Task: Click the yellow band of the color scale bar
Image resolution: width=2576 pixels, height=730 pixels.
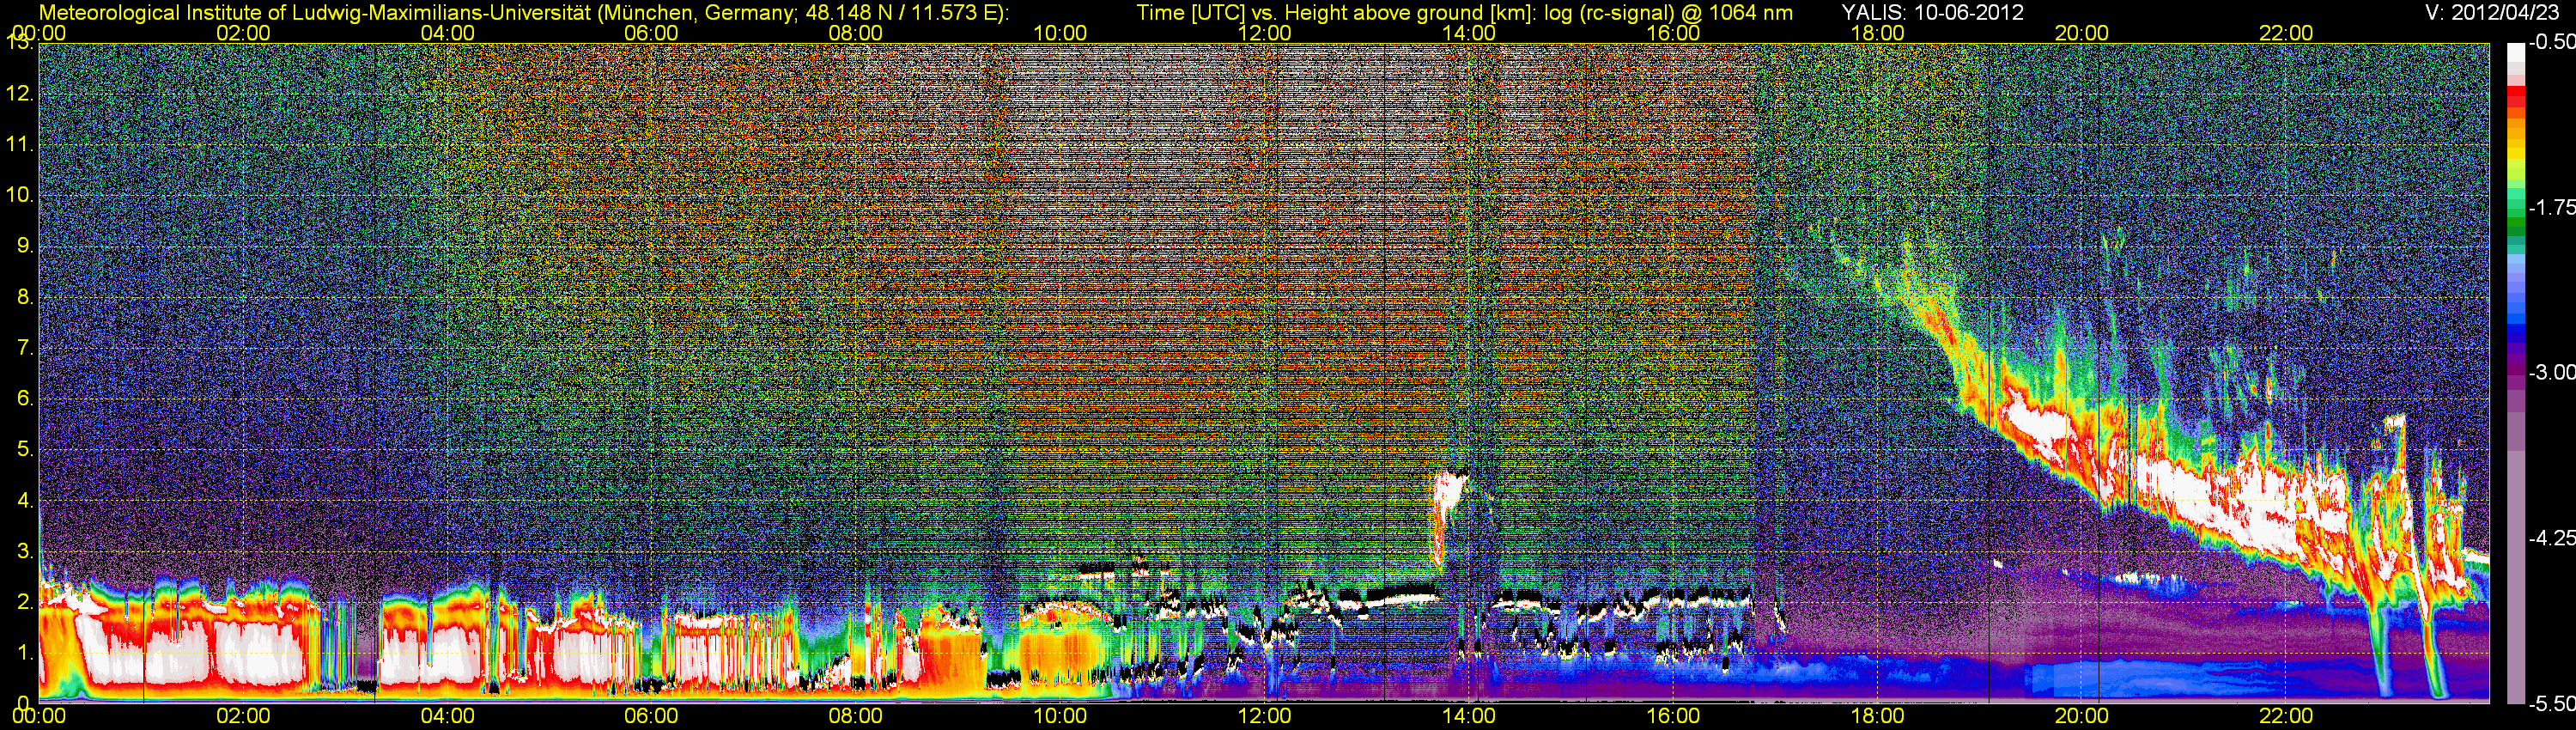Action: 2516,152
